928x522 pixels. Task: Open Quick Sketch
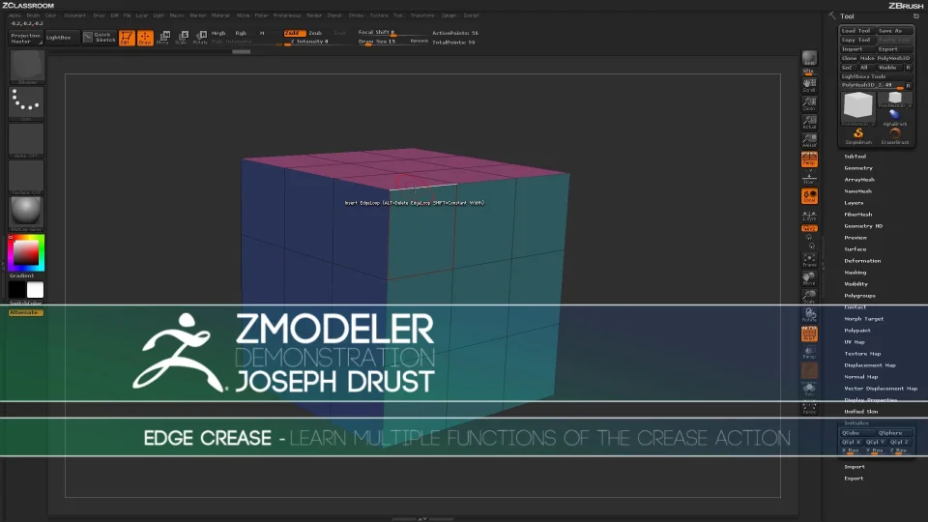100,38
